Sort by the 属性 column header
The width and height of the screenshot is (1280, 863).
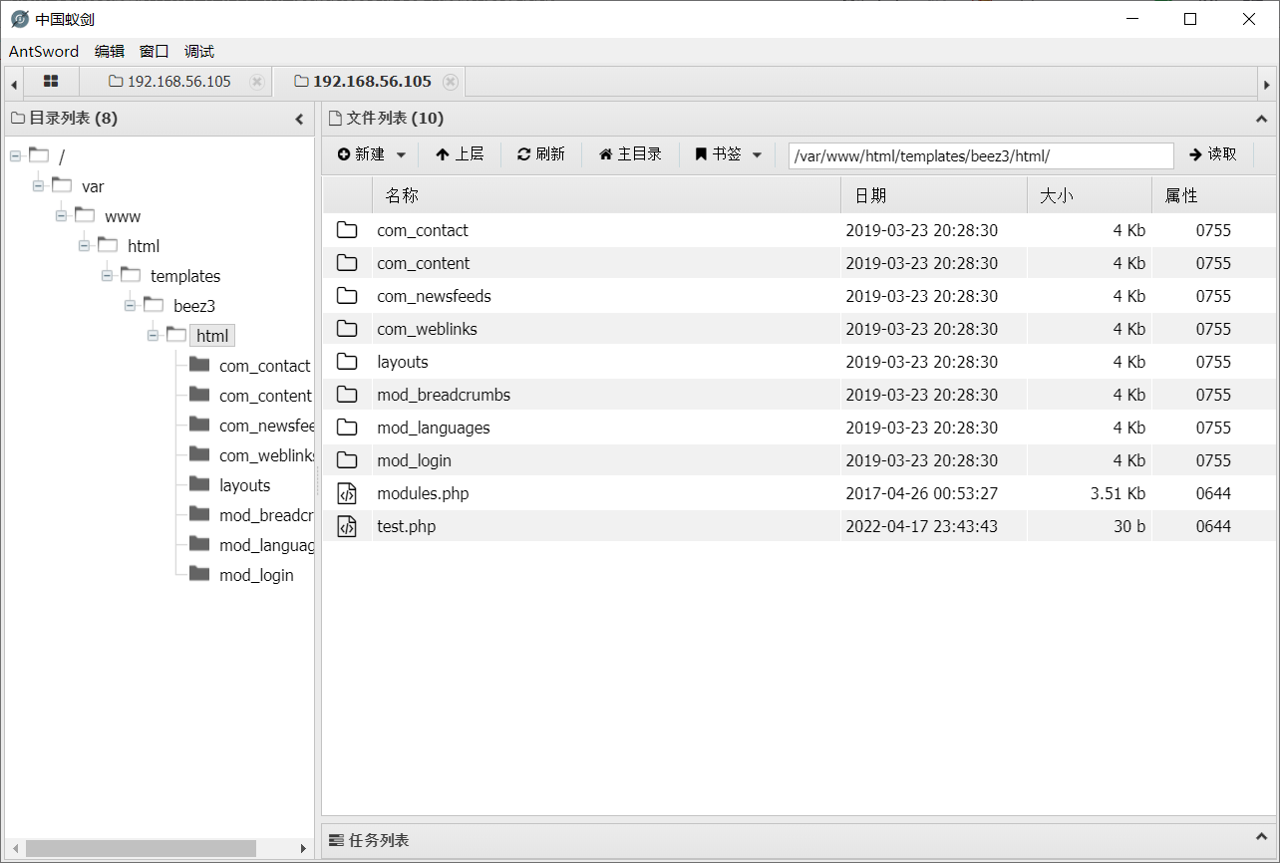click(x=1213, y=195)
